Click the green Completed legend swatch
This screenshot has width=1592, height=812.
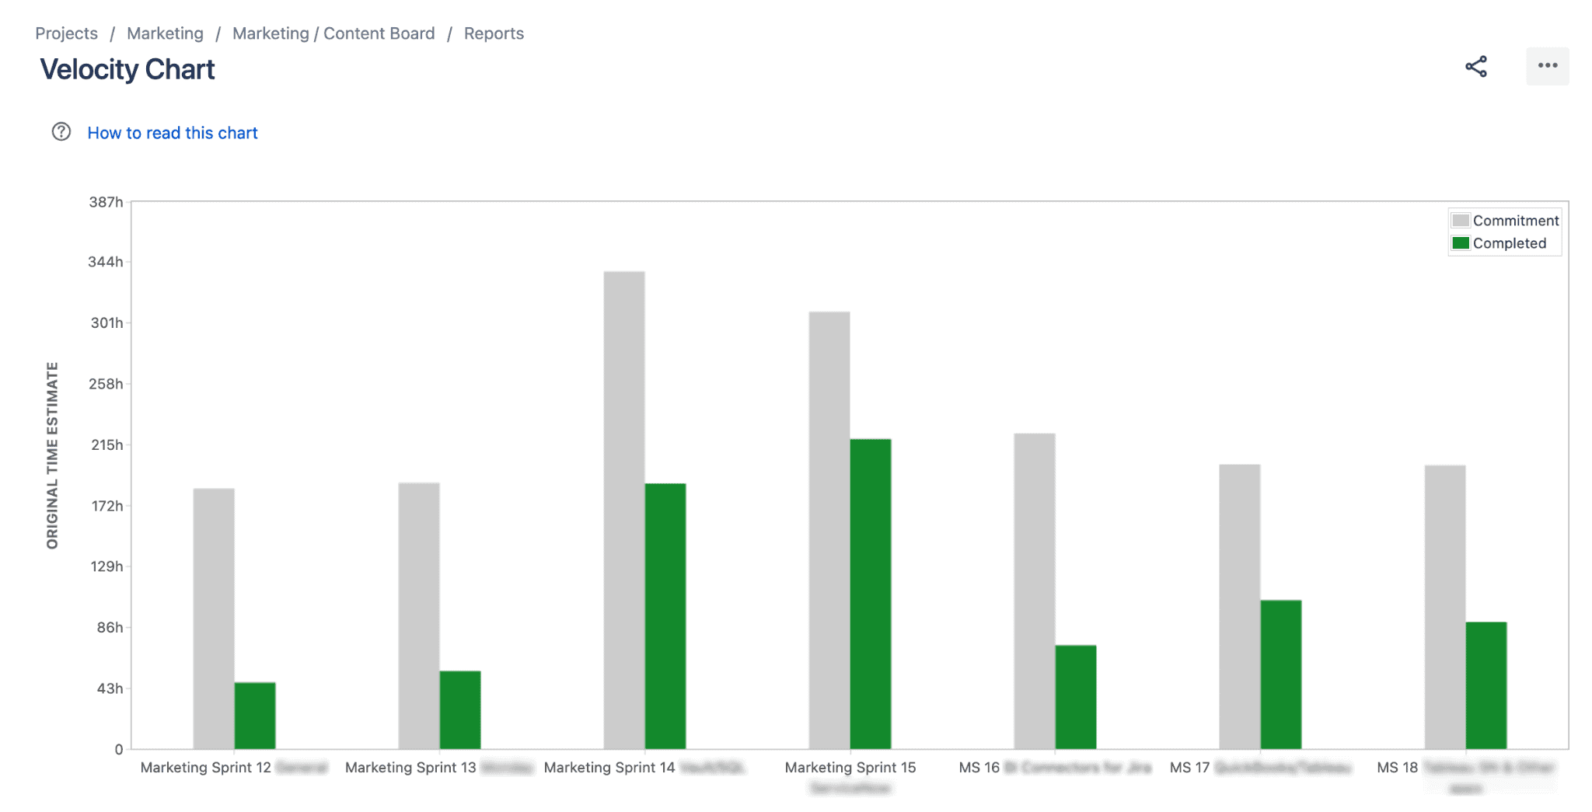1460,242
